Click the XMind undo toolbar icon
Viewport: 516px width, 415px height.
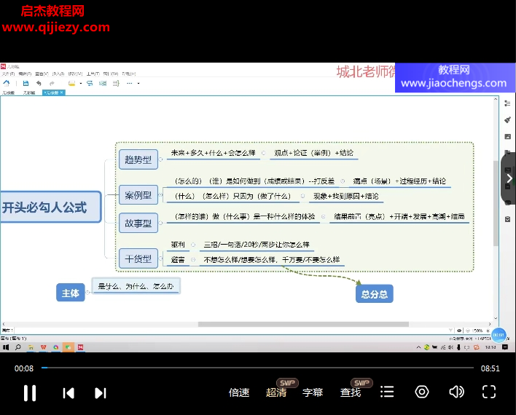click(39, 83)
